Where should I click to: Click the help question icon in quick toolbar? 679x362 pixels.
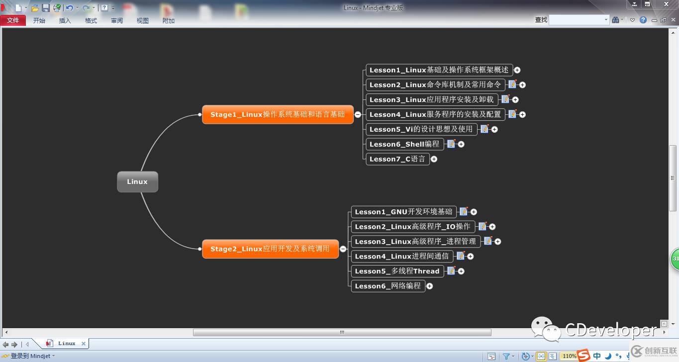click(x=104, y=8)
